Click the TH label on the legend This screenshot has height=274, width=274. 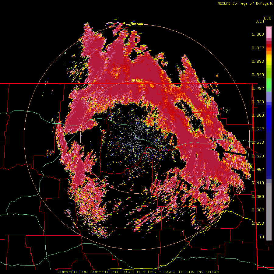pos(262,237)
